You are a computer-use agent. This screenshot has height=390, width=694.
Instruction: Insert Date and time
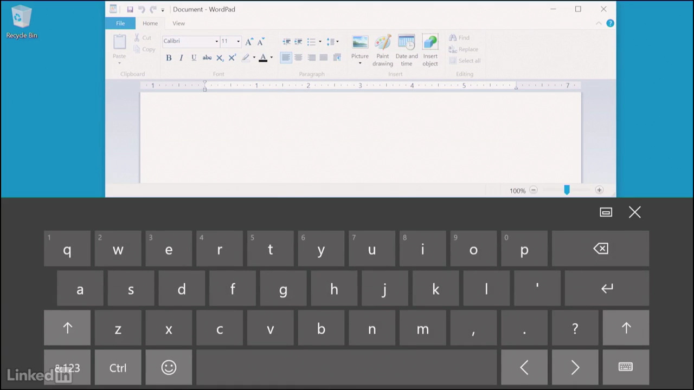pyautogui.click(x=407, y=50)
